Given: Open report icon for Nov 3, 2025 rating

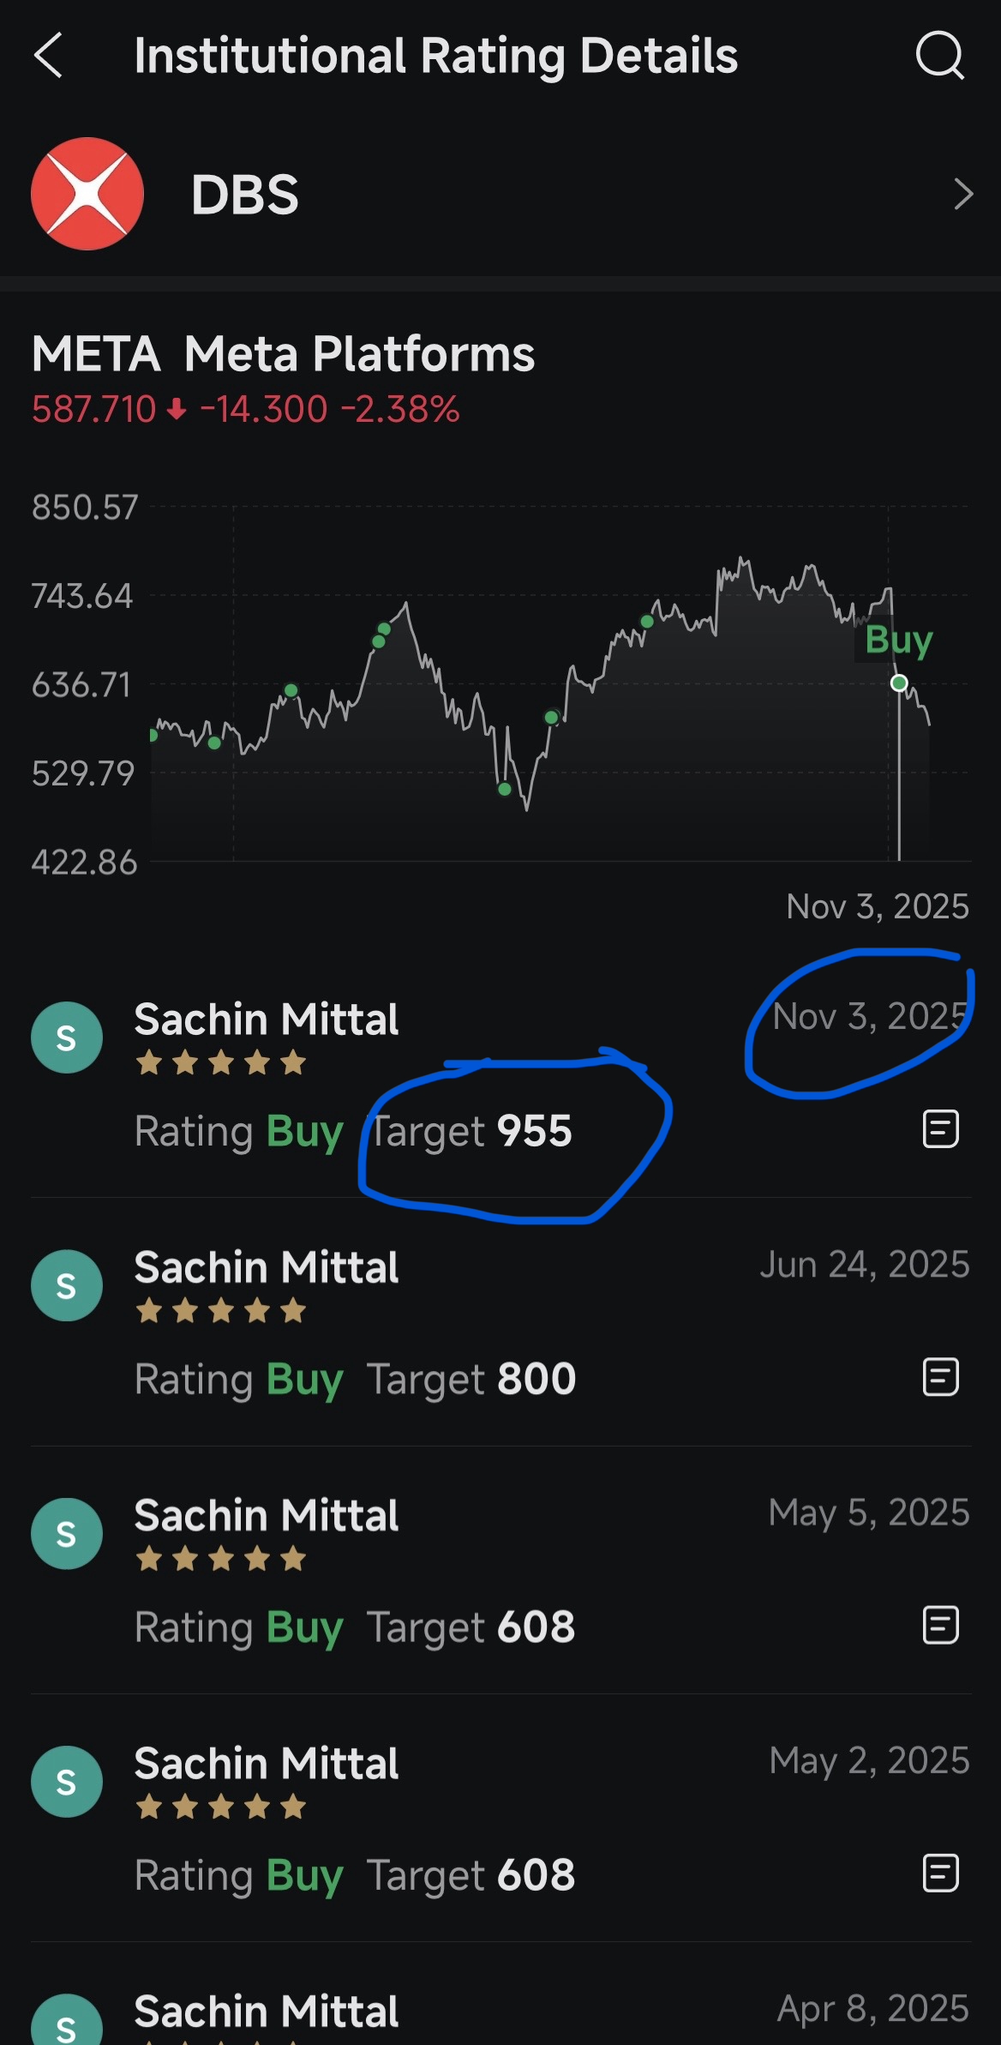Looking at the screenshot, I should [x=940, y=1129].
